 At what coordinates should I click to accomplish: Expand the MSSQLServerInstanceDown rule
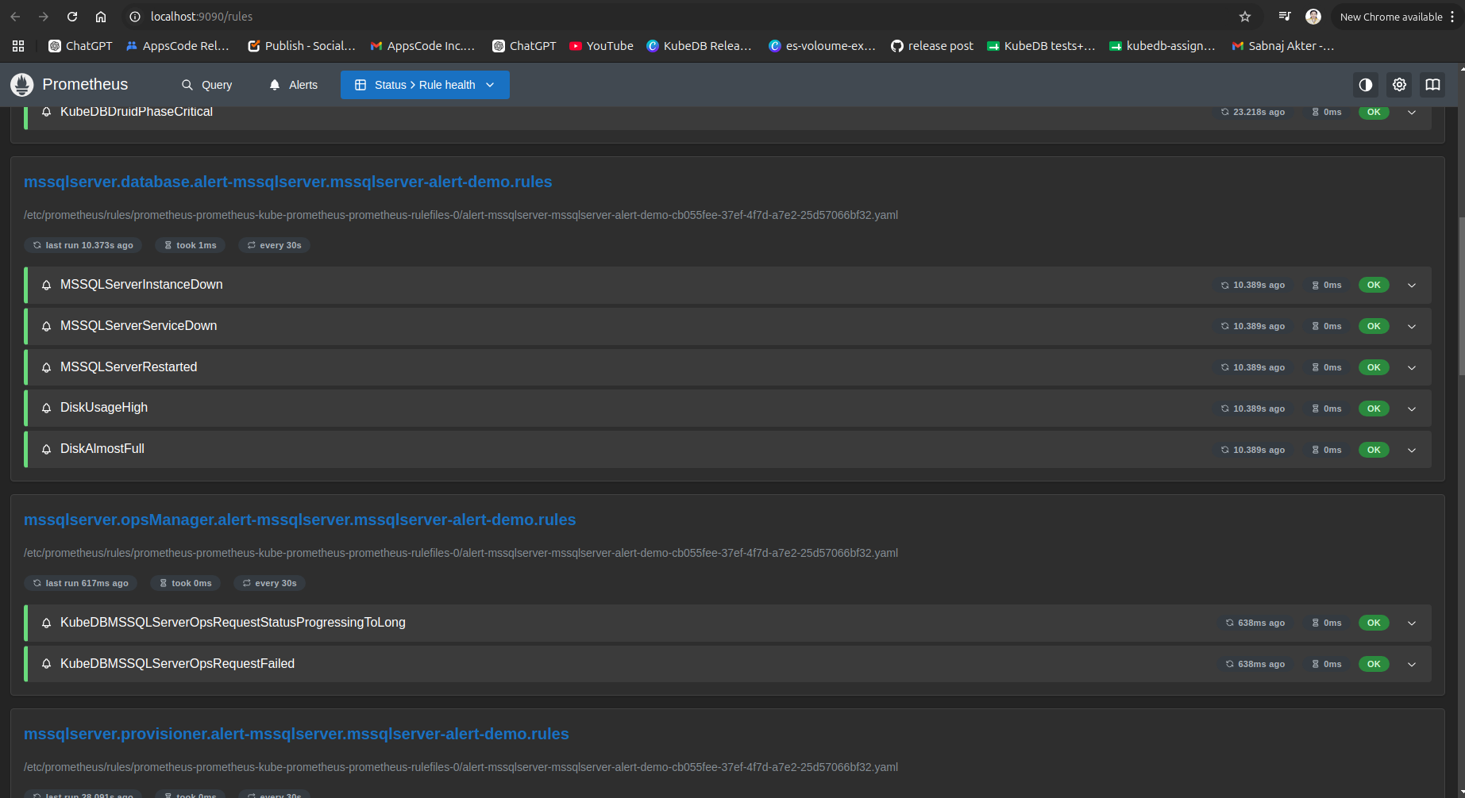pos(1412,286)
